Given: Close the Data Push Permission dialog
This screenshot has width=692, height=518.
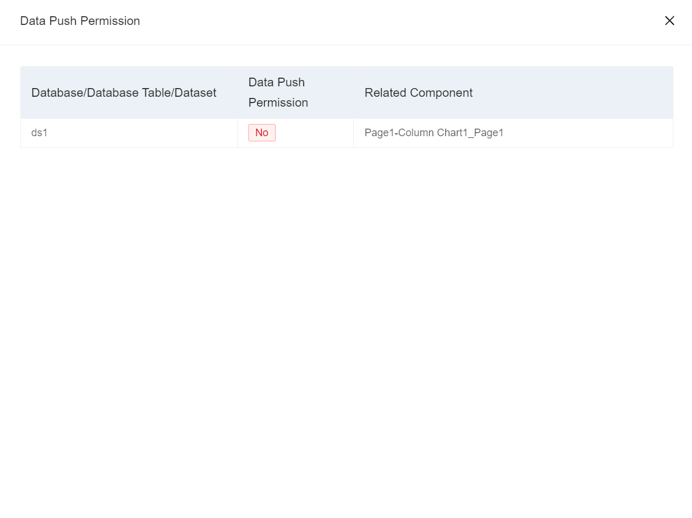Looking at the screenshot, I should (669, 21).
